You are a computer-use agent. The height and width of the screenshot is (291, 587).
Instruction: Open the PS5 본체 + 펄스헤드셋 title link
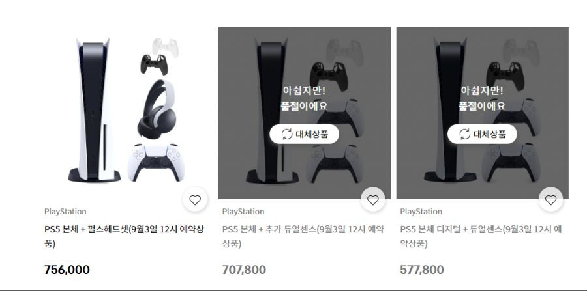124,236
